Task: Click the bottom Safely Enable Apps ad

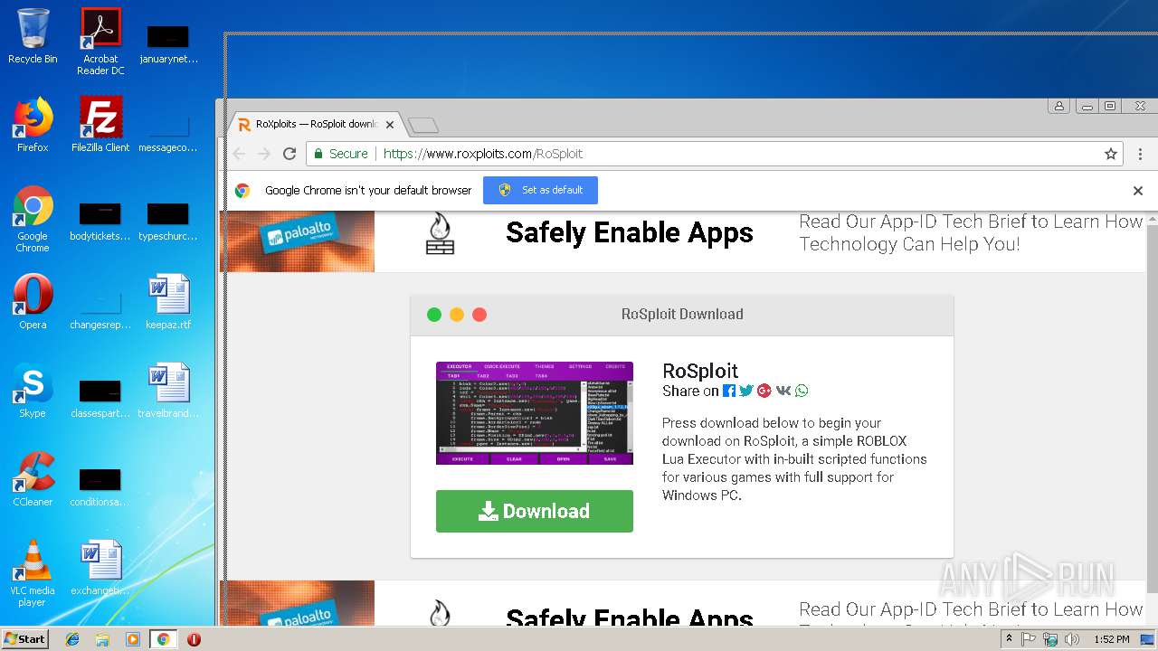Action: 683,603
